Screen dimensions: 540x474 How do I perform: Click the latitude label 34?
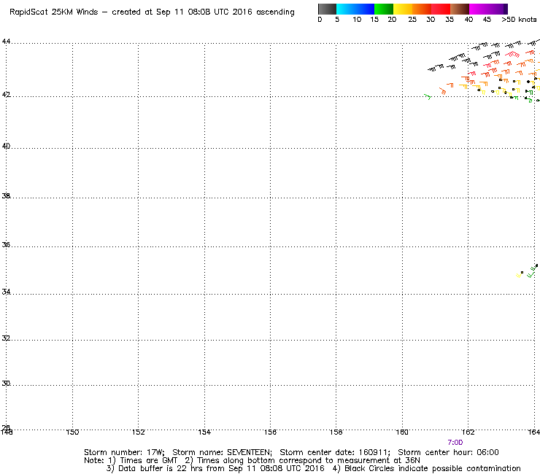tap(6, 292)
